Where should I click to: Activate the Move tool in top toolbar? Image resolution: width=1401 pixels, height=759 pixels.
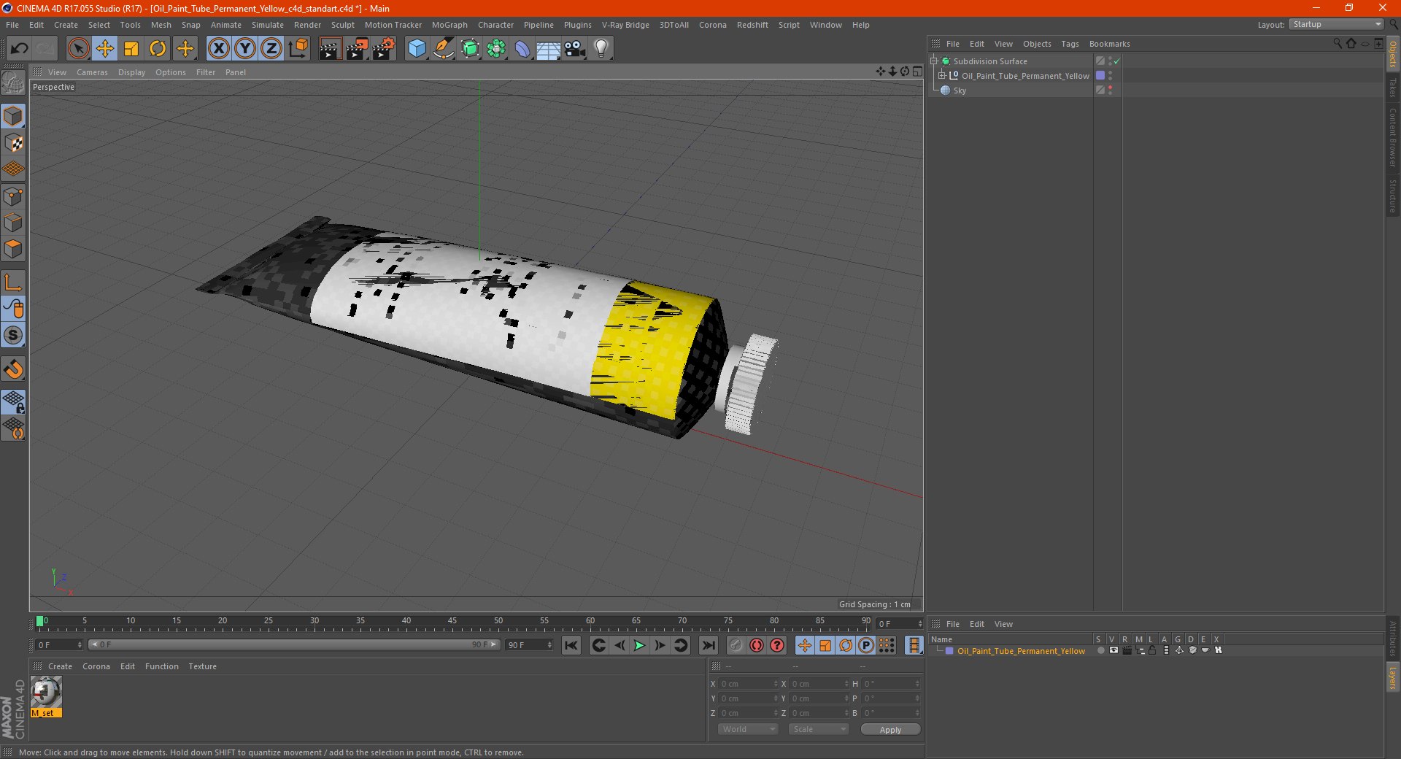point(105,49)
